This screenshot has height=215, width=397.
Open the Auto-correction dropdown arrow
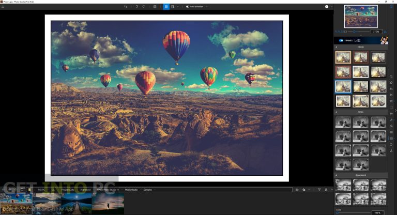pyautogui.click(x=207, y=7)
